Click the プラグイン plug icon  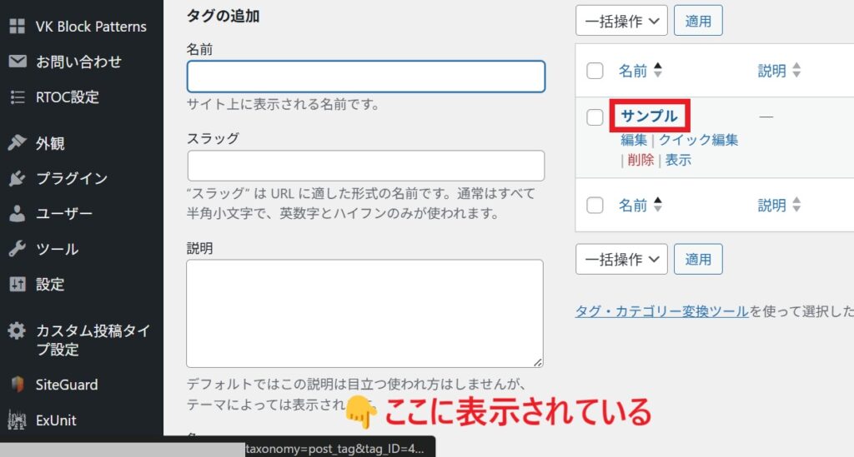point(18,178)
